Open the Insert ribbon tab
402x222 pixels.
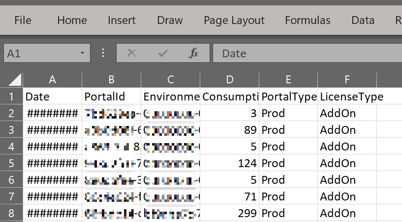[122, 20]
